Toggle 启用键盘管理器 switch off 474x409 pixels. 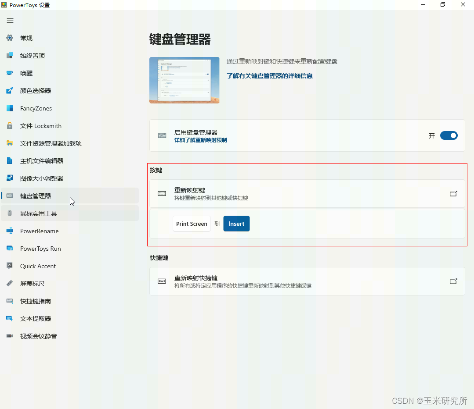[449, 136]
